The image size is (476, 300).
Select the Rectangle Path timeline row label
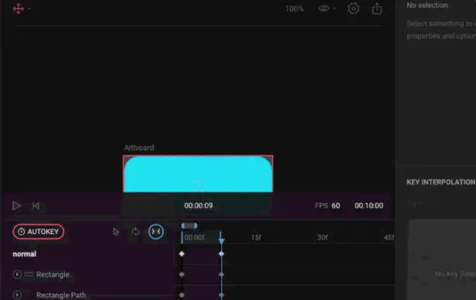[x=61, y=295]
